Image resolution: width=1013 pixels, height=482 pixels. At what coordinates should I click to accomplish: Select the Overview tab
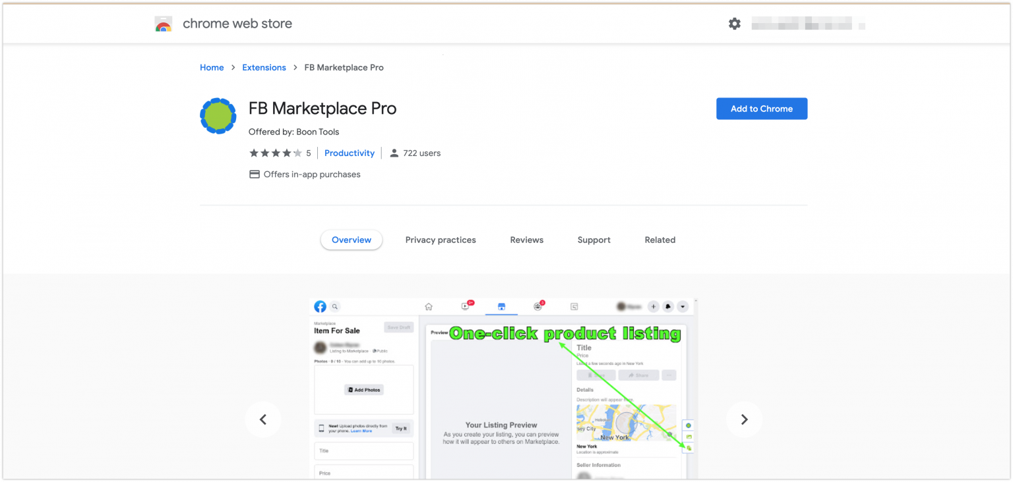pyautogui.click(x=352, y=240)
